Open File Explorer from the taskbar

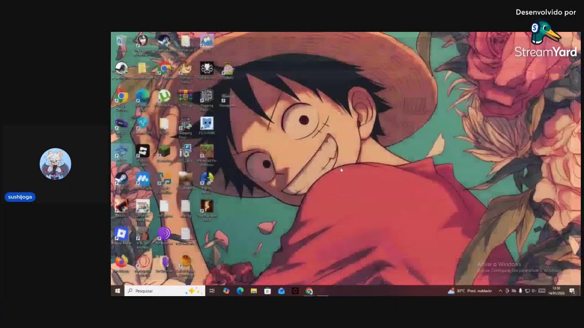pyautogui.click(x=254, y=291)
